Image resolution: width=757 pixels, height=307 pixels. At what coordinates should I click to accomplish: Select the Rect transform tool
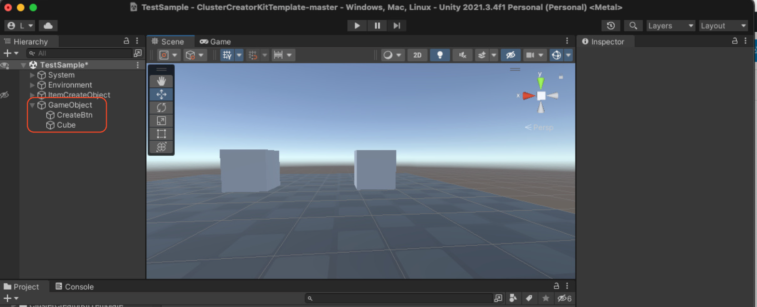(161, 133)
